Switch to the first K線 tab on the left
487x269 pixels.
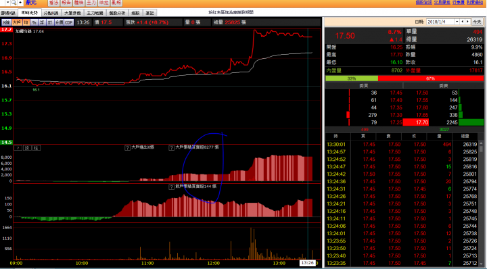8,13
